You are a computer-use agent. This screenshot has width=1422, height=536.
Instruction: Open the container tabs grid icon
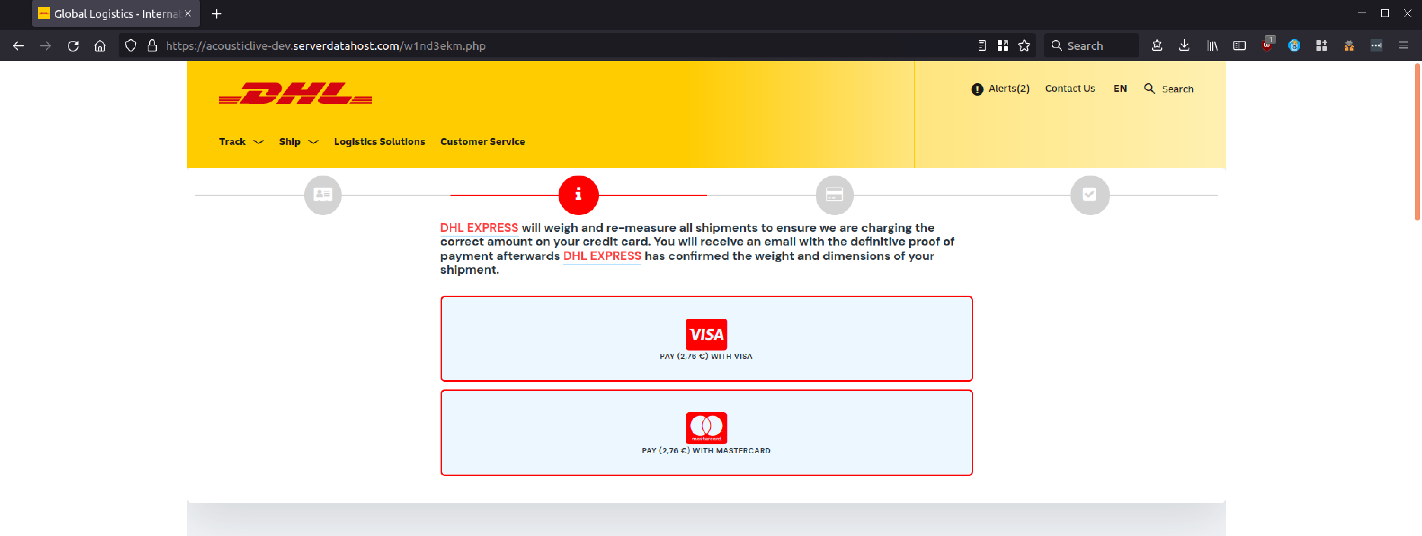(x=1003, y=46)
